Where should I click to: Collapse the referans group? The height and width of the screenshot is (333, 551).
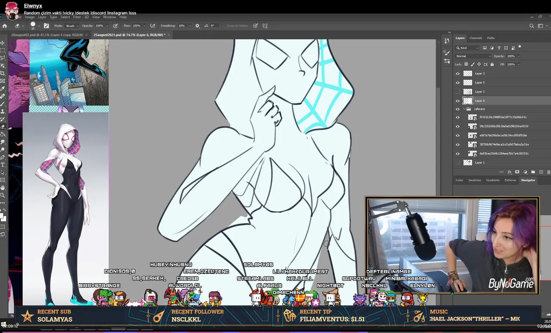464,109
